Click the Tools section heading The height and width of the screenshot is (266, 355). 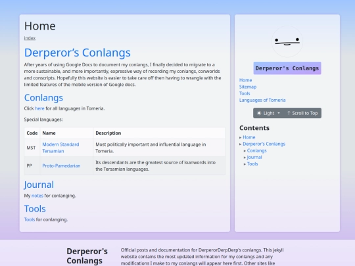[x=35, y=209]
